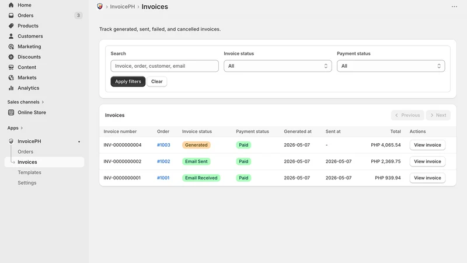Click the Discounts badge icon

click(11, 57)
